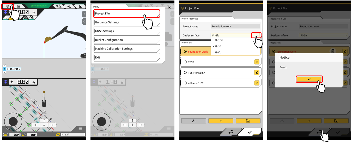352x144 pixels.
Task: Click the pencil edit icon for TEST project
Action: pyautogui.click(x=257, y=62)
